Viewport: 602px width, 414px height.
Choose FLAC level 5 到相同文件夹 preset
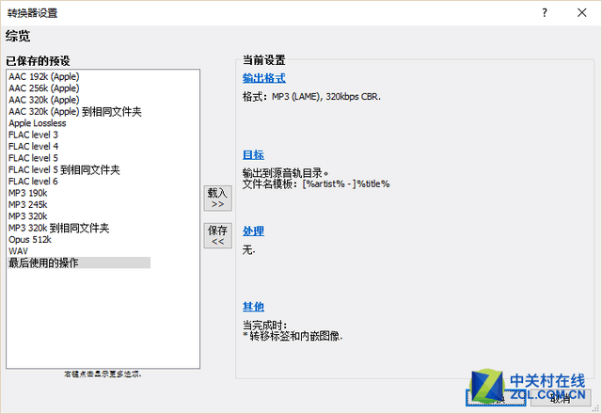pyautogui.click(x=64, y=169)
